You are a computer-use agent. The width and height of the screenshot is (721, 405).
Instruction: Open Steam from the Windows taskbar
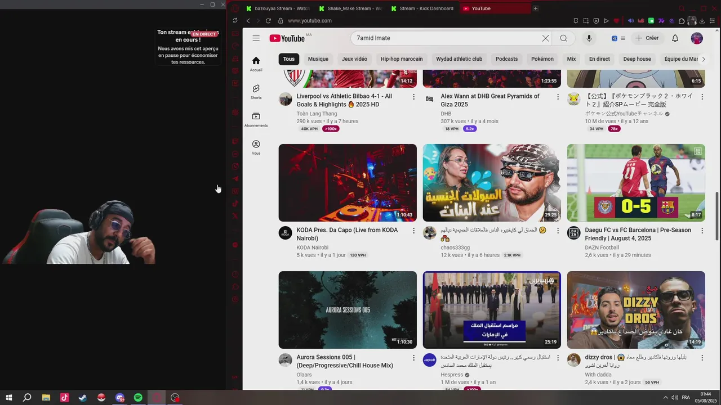pos(83,398)
